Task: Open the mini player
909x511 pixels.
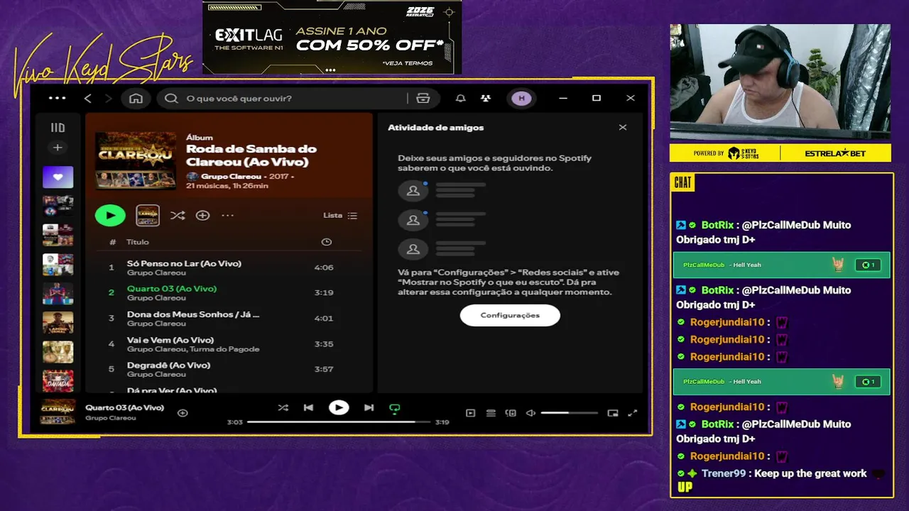Action: 613,413
